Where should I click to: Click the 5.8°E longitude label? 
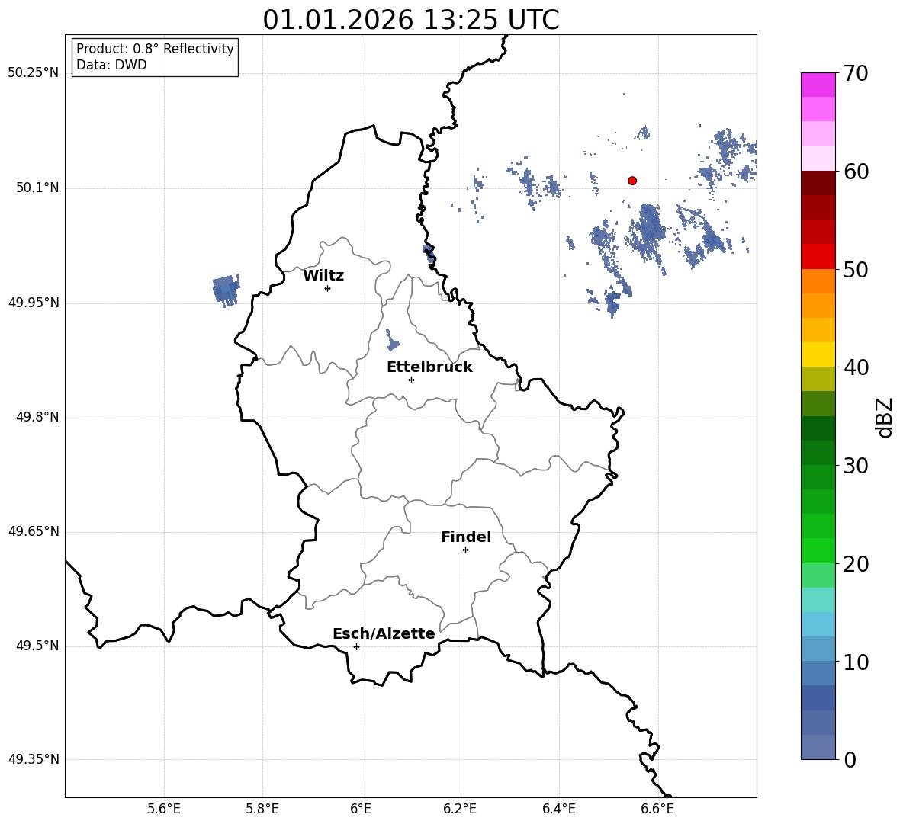[262, 809]
